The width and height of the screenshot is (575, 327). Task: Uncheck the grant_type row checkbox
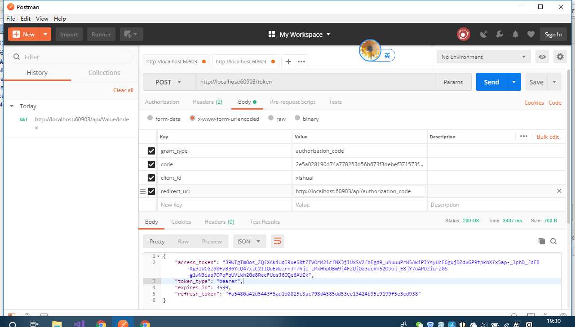click(x=151, y=151)
